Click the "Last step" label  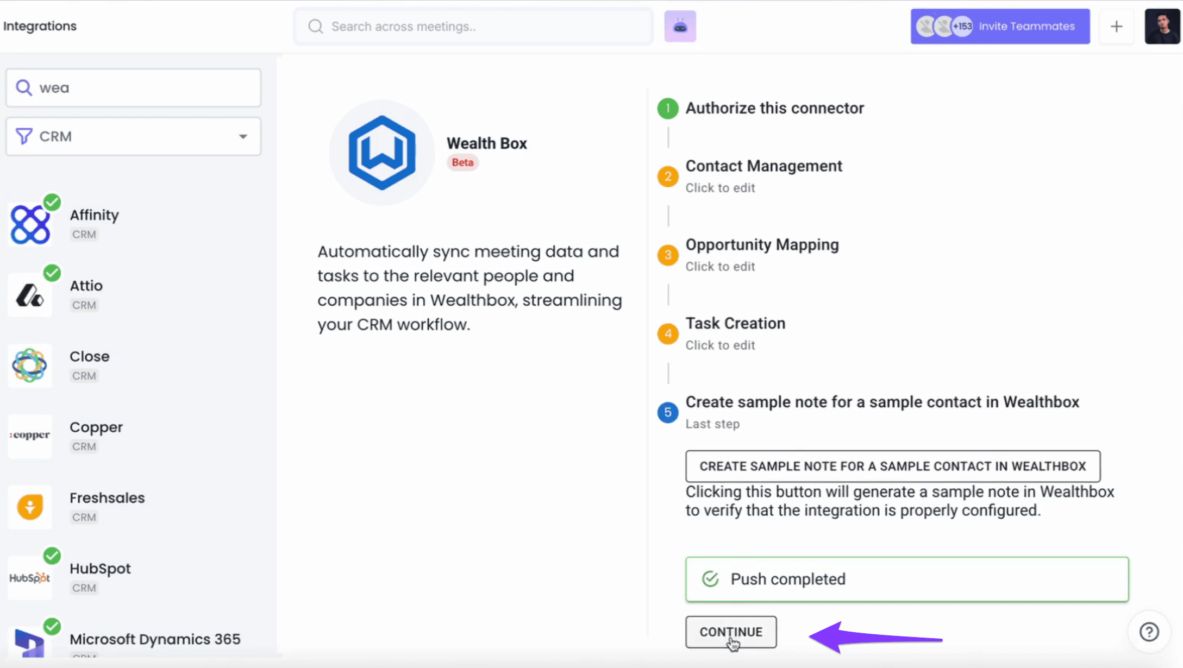coord(712,424)
